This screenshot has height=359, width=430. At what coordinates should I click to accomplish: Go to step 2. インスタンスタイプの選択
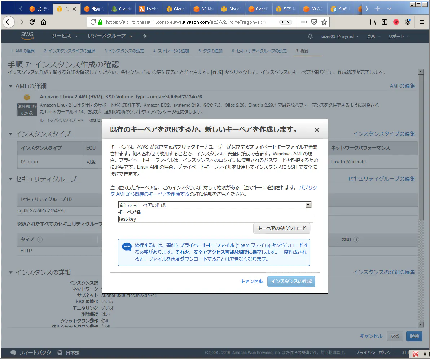(69, 51)
